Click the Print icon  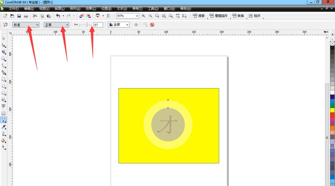click(26, 16)
